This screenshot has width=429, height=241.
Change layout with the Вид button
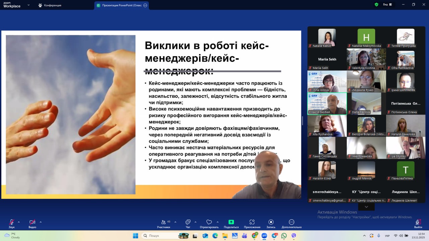(x=387, y=5)
